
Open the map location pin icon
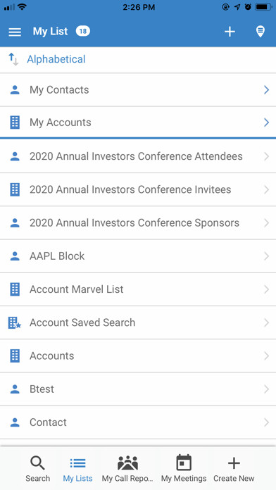point(261,32)
